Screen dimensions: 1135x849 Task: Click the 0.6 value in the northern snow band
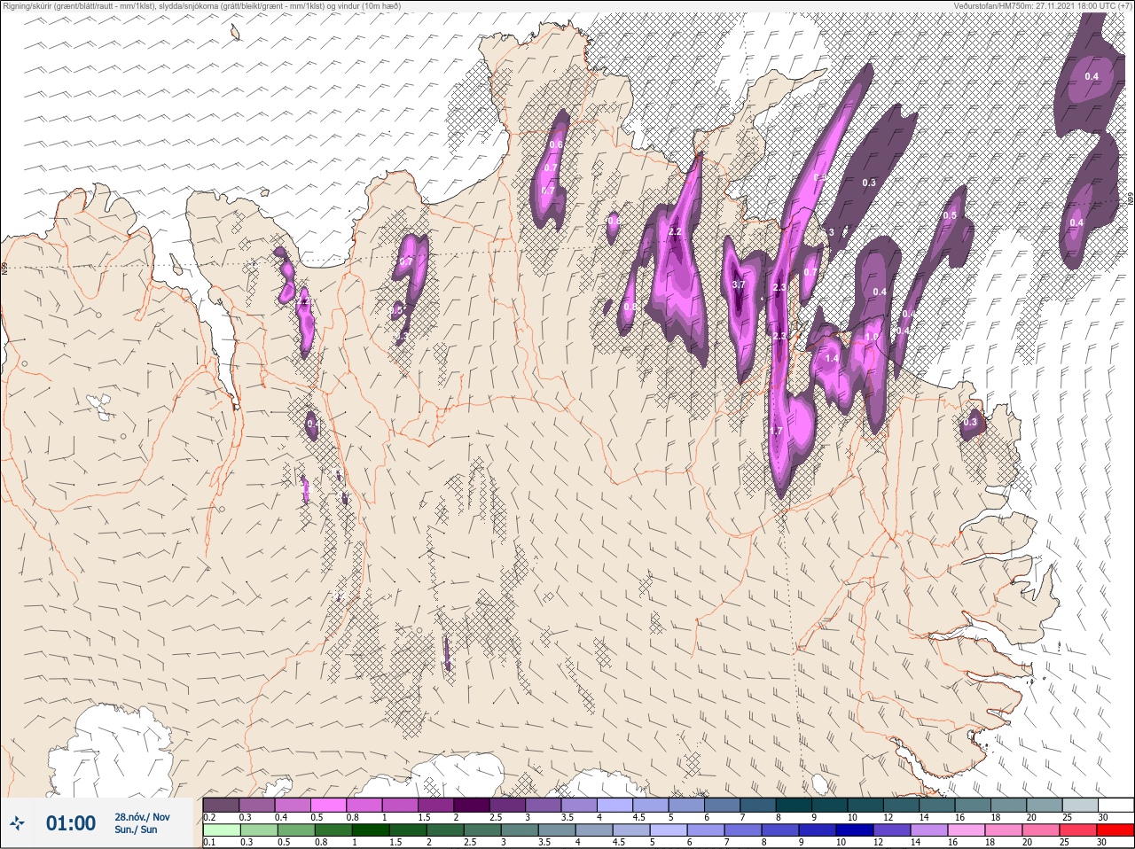556,144
